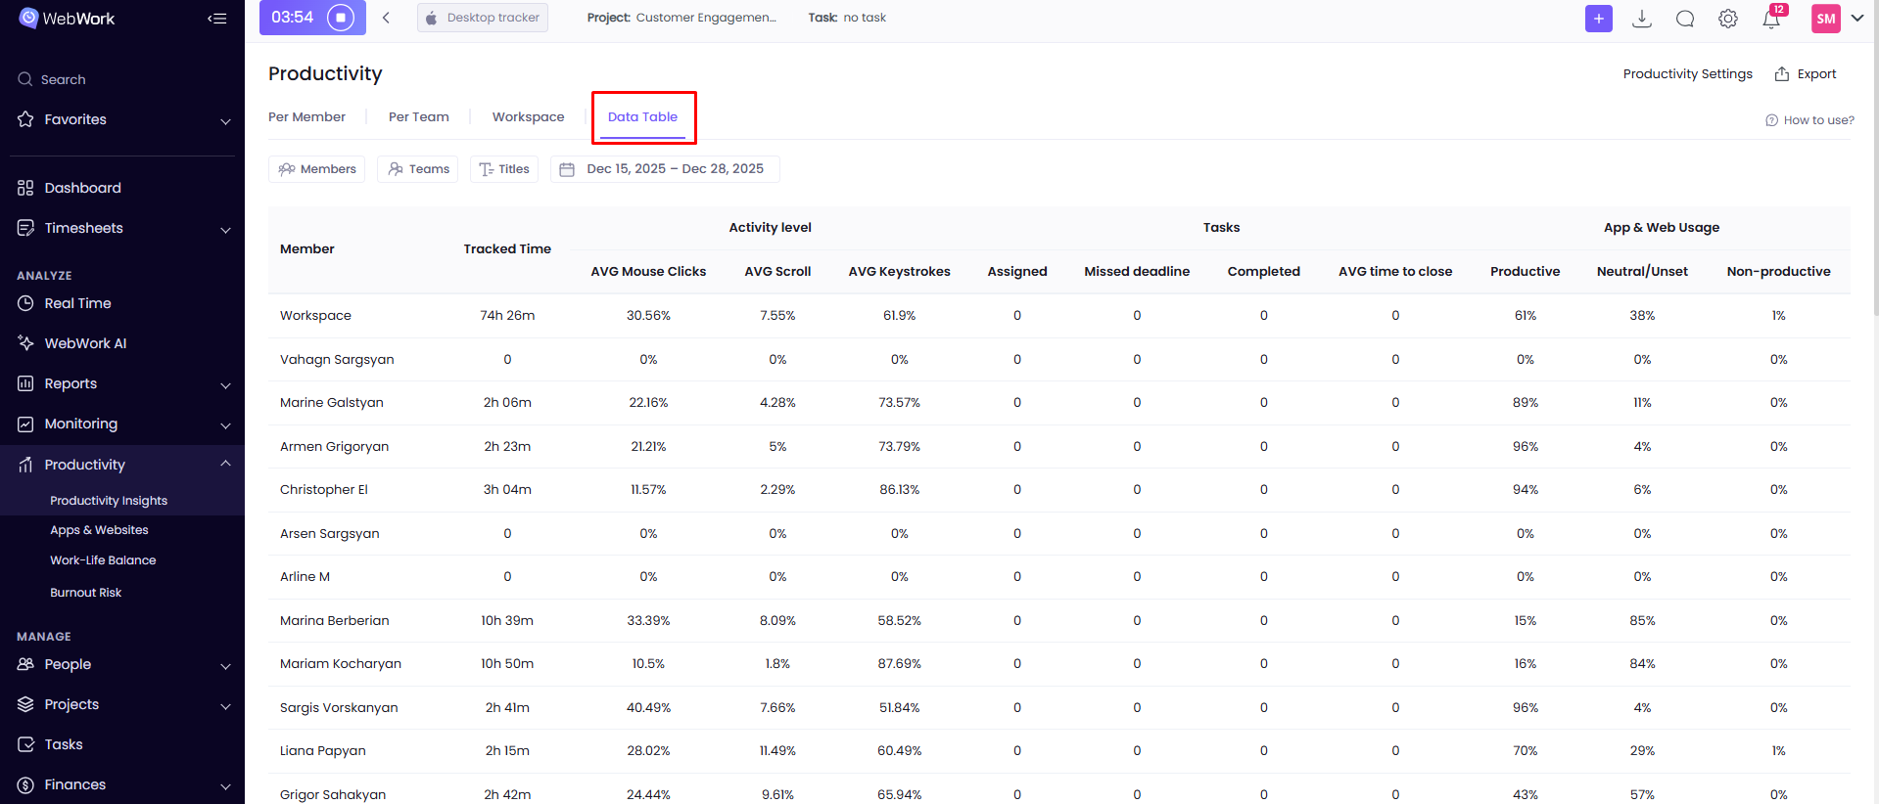Open the Members filter

[x=317, y=169]
